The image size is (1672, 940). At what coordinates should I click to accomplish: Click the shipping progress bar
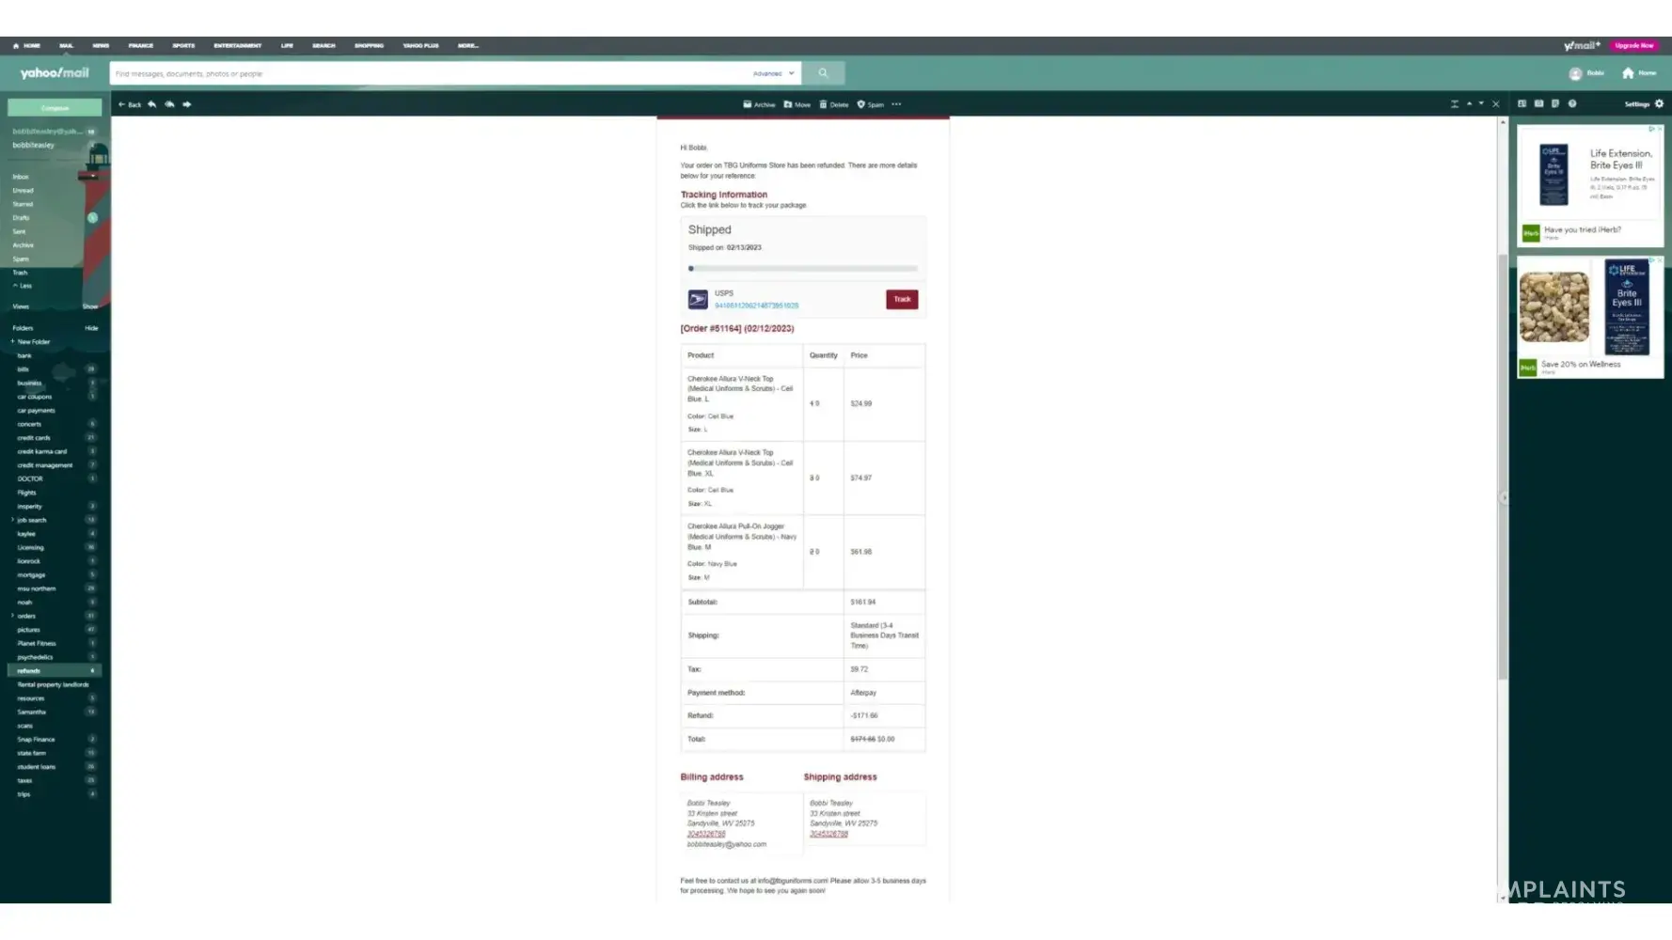[x=803, y=269]
